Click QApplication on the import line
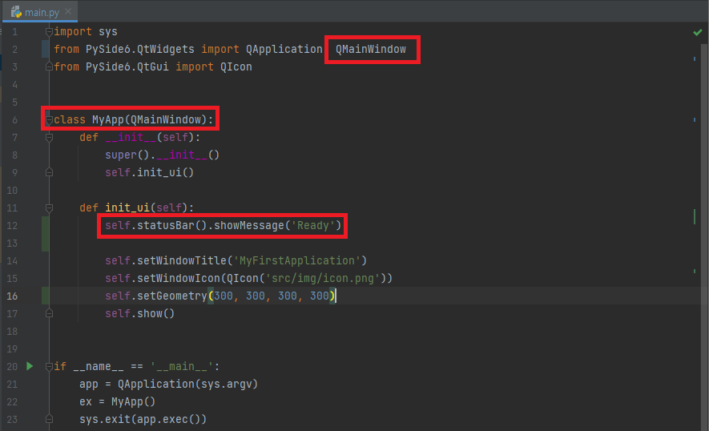 (x=284, y=50)
